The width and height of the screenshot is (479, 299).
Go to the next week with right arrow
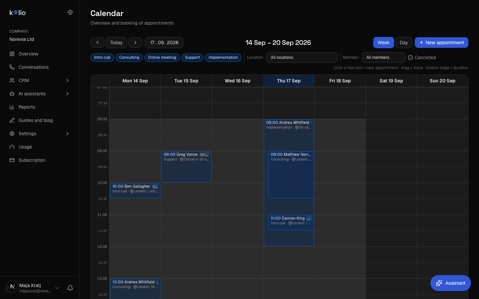(135, 43)
